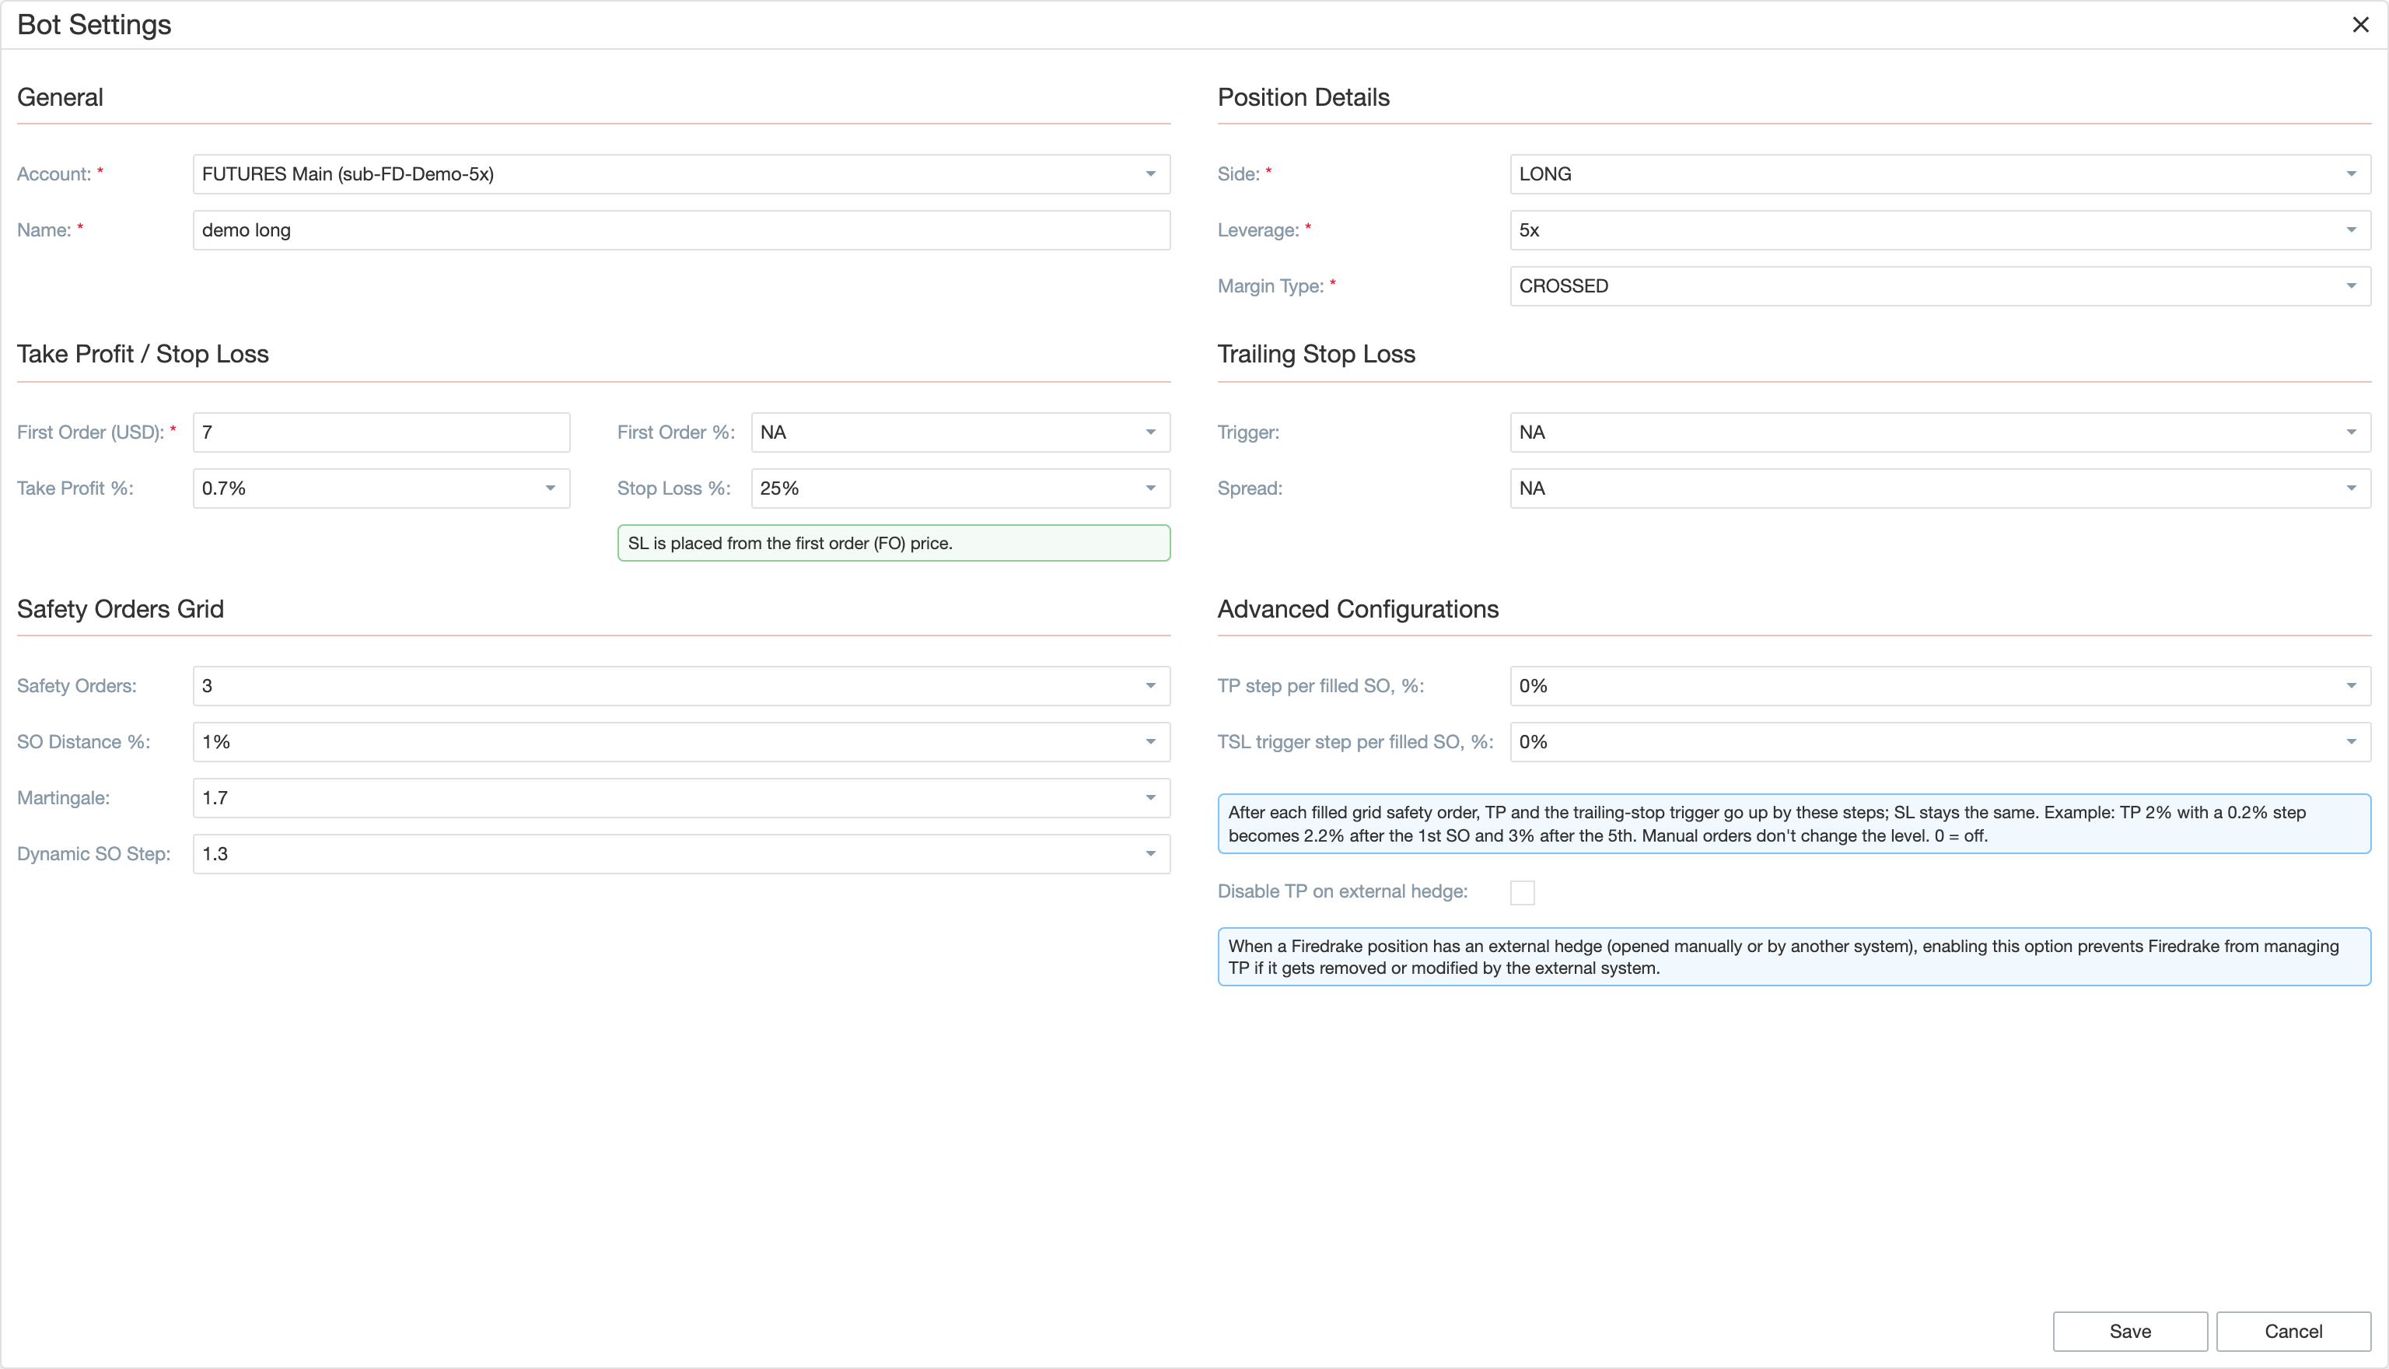Image resolution: width=2389 pixels, height=1369 pixels.
Task: Click the Bot Settings title text
Action: (x=94, y=24)
